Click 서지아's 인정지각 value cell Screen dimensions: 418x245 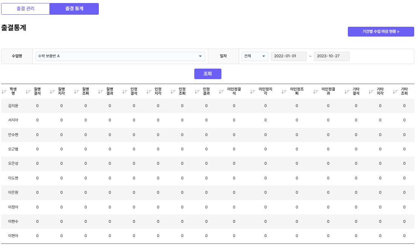(158, 120)
